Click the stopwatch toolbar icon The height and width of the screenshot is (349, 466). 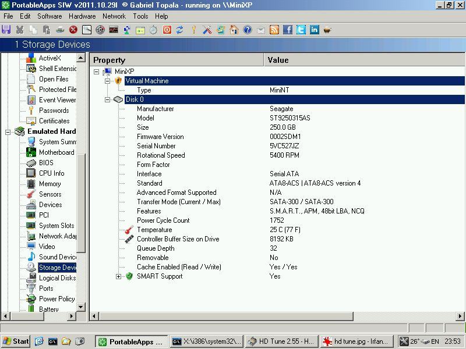[x=153, y=30]
